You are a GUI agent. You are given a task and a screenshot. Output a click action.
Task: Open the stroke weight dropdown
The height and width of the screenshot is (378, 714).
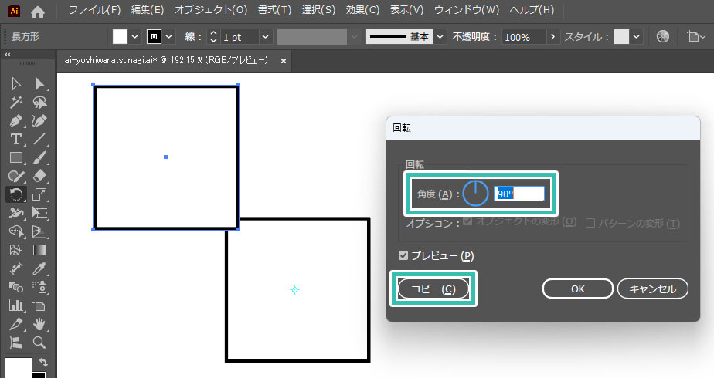(x=265, y=37)
